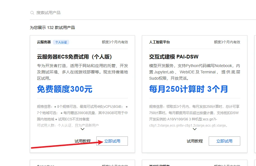The width and height of the screenshot is (256, 166).
Task: Click the 为您展示 132 款试用产品 text
Action: (x=52, y=28)
